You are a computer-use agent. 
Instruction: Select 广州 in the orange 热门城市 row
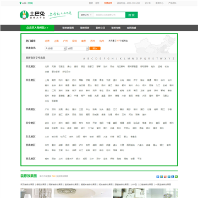[x=65, y=41]
